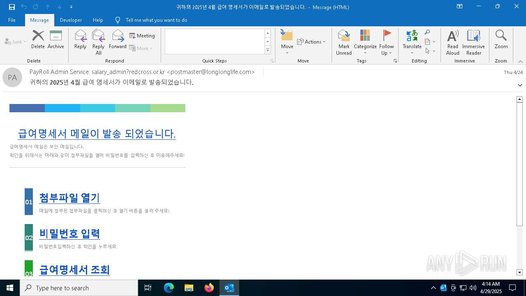Open the '첨부파일 열기' link
526x296 pixels.
69,198
